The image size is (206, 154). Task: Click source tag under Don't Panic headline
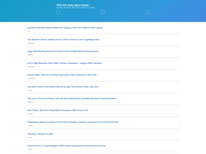click(30, 114)
